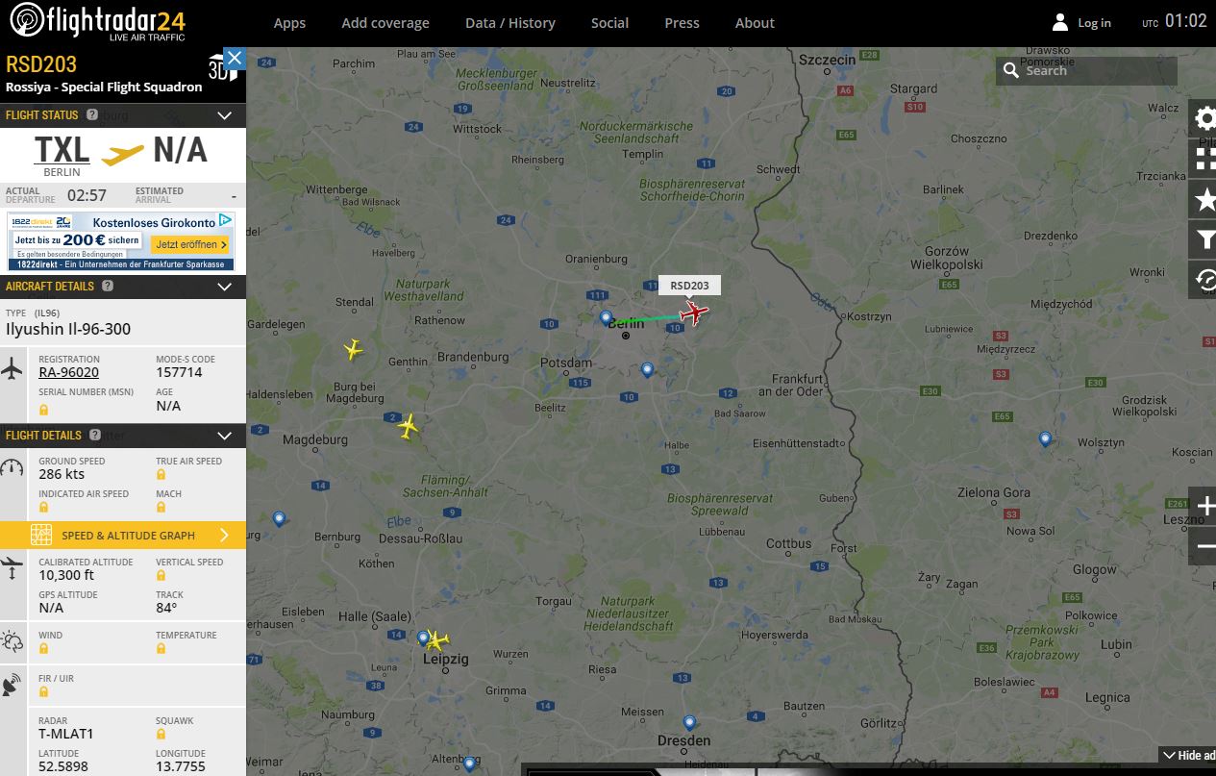
Task: Collapse the Aircraft Details section
Action: pos(224,287)
